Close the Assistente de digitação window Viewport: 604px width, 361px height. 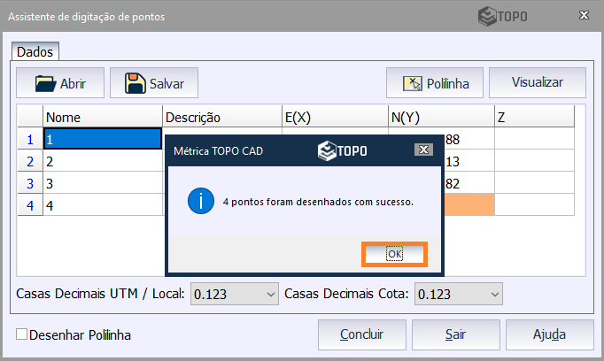[x=584, y=16]
